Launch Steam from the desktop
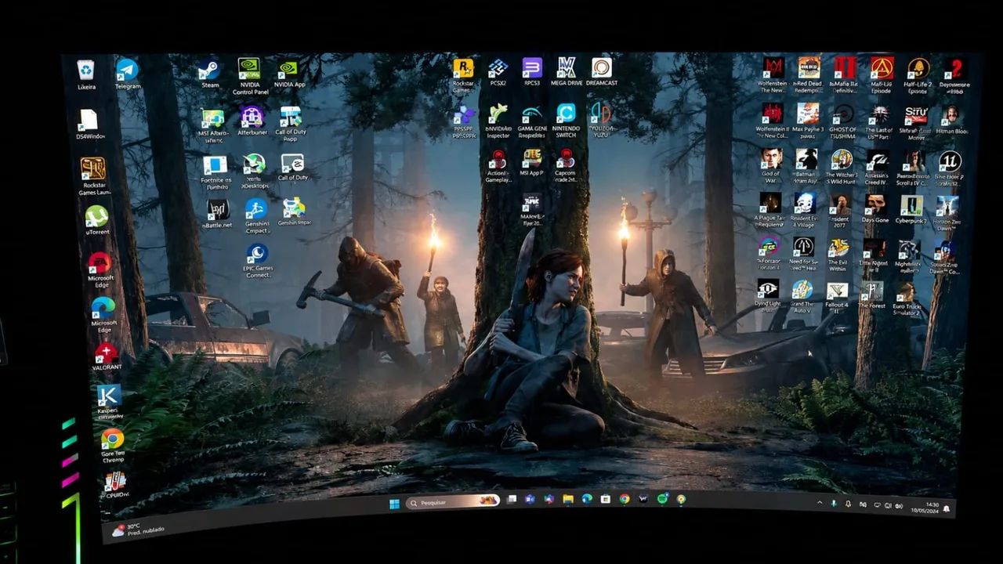Screen dimensions: 1003x564 (x=209, y=74)
